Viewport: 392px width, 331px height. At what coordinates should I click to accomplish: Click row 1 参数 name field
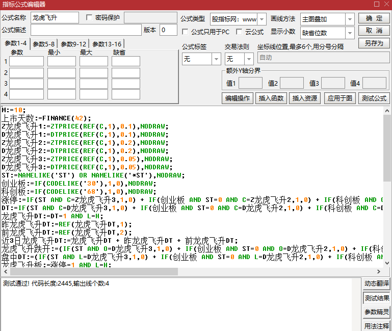point(27,61)
